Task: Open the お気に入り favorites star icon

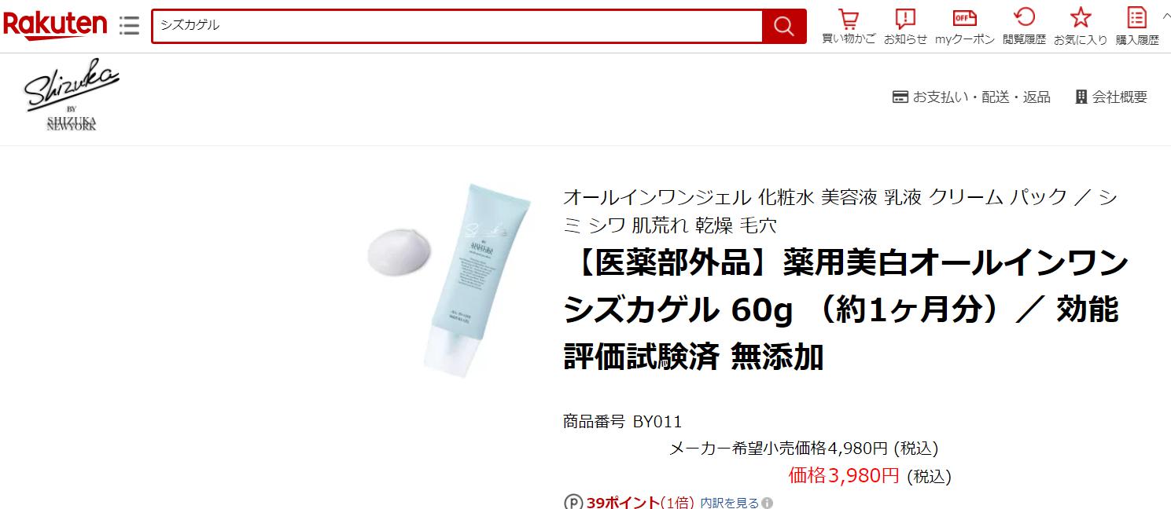Action: click(x=1081, y=26)
